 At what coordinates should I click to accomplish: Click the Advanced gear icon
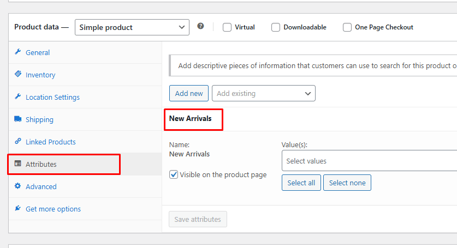tap(18, 186)
